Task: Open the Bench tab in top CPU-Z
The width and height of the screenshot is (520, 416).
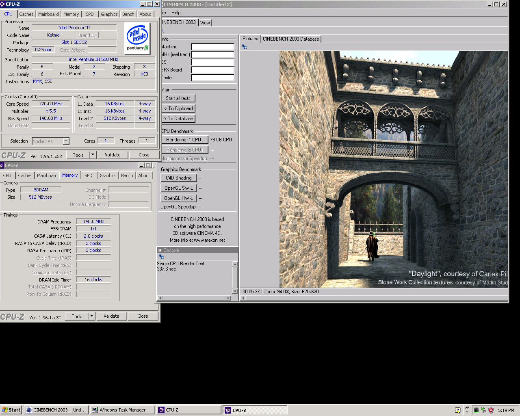Action: [x=128, y=14]
